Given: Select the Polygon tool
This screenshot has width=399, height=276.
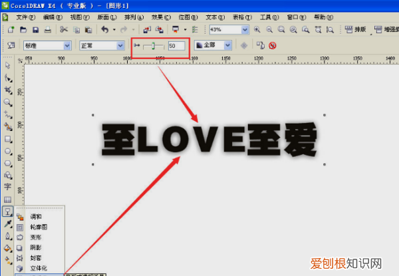Looking at the screenshot, I should click(8, 164).
